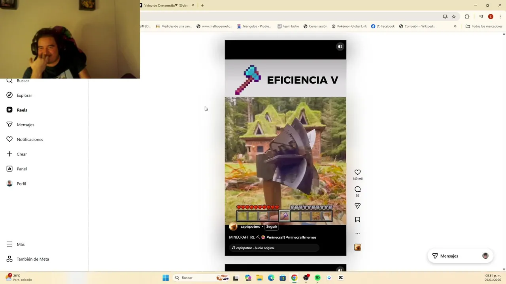Image resolution: width=506 pixels, height=284 pixels.
Task: Open Microsoft Edge from taskbar
Action: click(271, 278)
